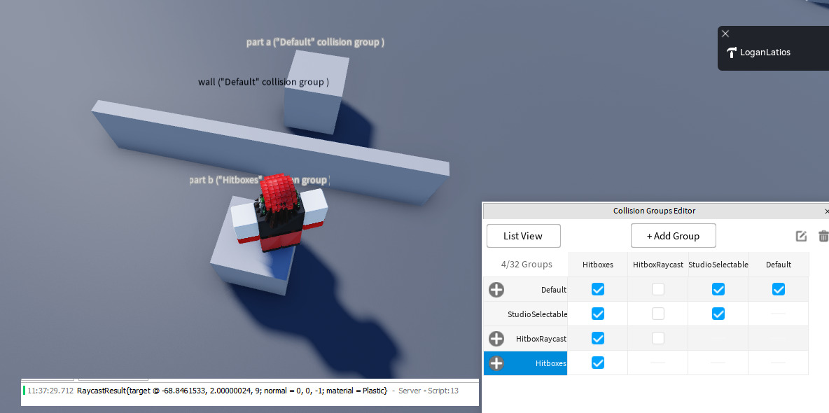
Task: Click the Roblox logo beside LoganLatios
Action: click(x=732, y=52)
